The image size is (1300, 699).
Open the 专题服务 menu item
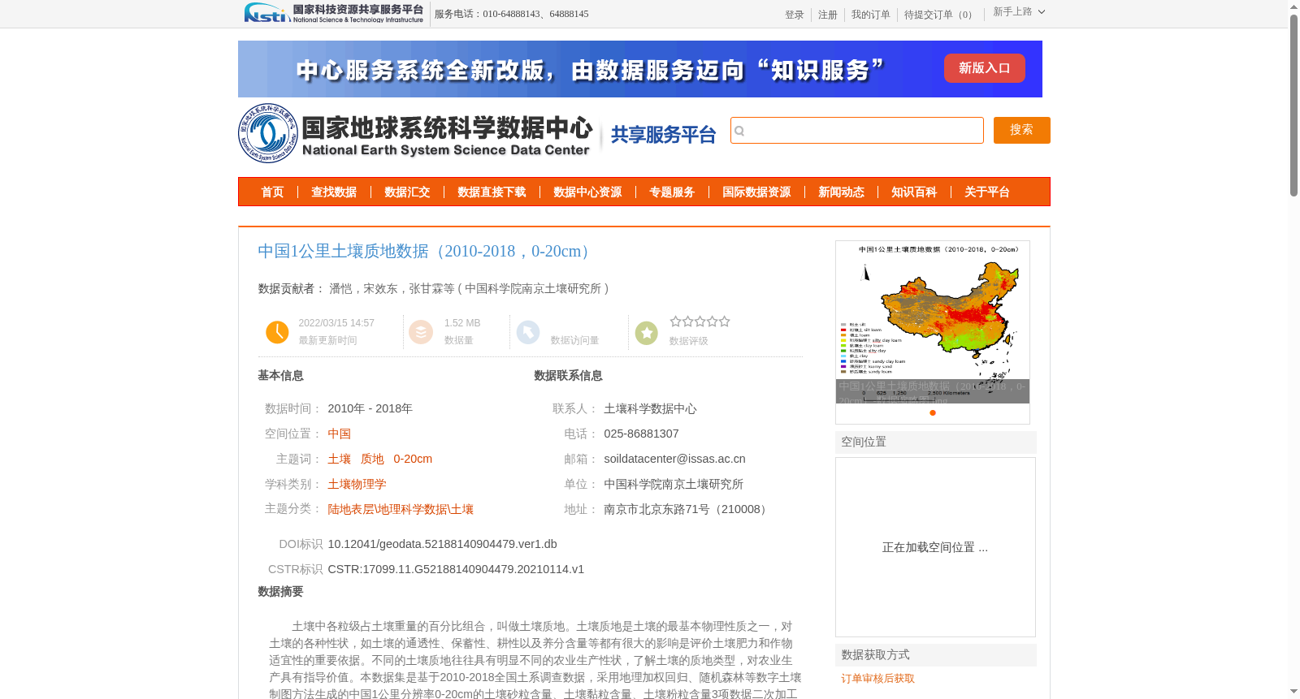[x=672, y=192]
